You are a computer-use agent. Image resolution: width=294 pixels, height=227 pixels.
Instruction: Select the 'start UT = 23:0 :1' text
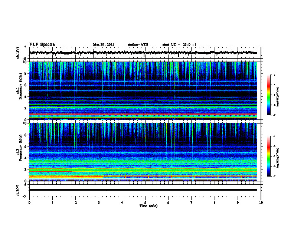tap(179, 45)
